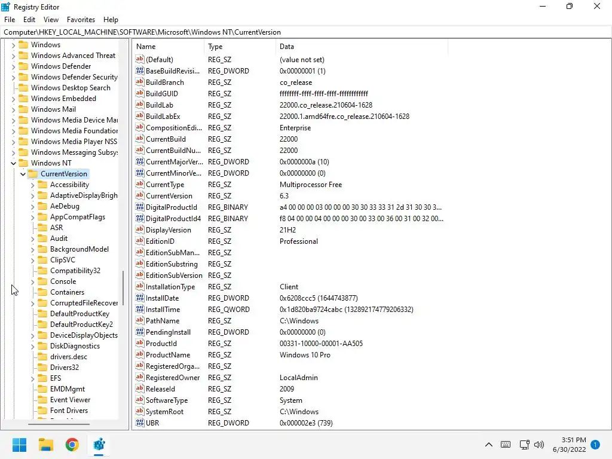
Task: Collapse the CurrentVersion key
Action: tap(23, 174)
